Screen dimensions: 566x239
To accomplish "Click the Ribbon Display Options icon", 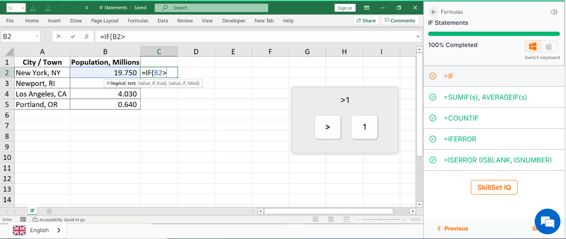I will pyautogui.click(x=366, y=8).
